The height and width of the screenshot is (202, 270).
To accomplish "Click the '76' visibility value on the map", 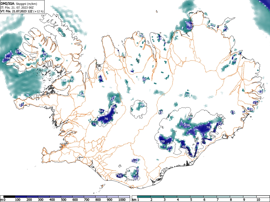I will pos(106,119).
